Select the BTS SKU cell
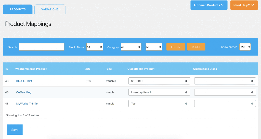261x139 pixels. click(x=88, y=81)
